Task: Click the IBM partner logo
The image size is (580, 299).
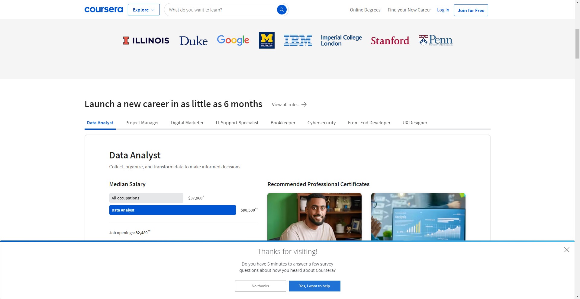Action: (298, 40)
